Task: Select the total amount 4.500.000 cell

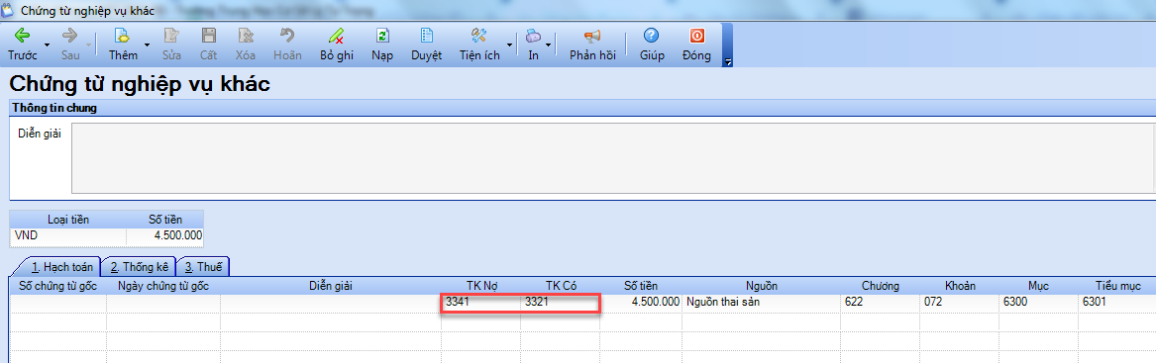Action: pos(165,235)
